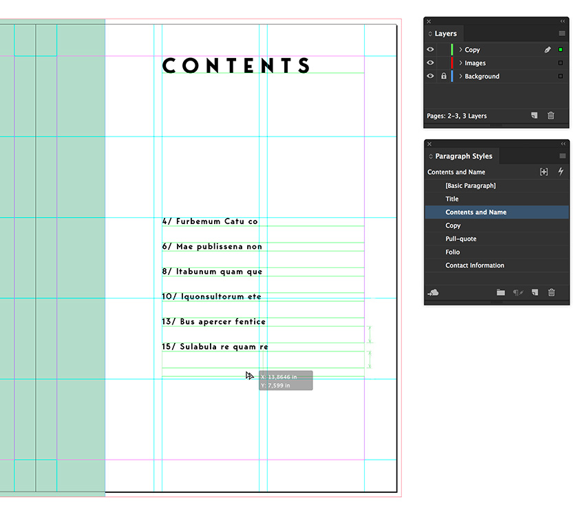
Task: Expand the Copy layer
Action: tap(460, 49)
